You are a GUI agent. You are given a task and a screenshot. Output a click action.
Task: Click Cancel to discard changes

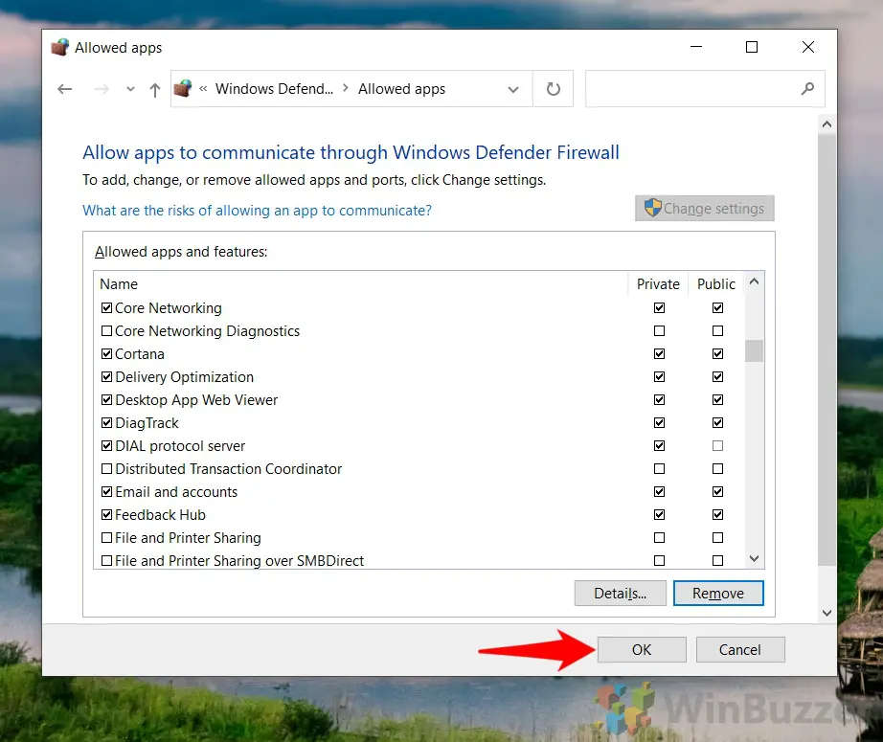click(740, 650)
